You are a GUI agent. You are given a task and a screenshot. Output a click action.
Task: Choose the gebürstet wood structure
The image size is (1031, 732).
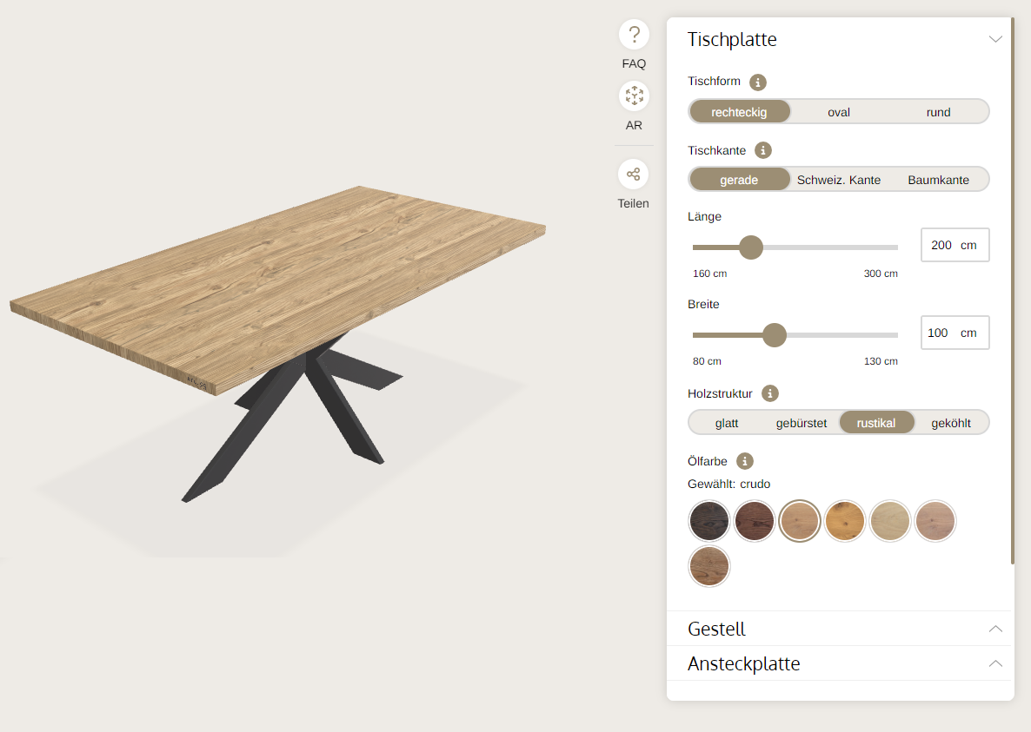[801, 423]
